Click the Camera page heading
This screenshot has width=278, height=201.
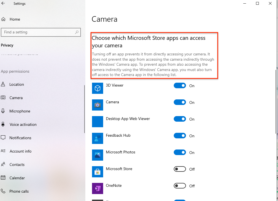point(105,19)
